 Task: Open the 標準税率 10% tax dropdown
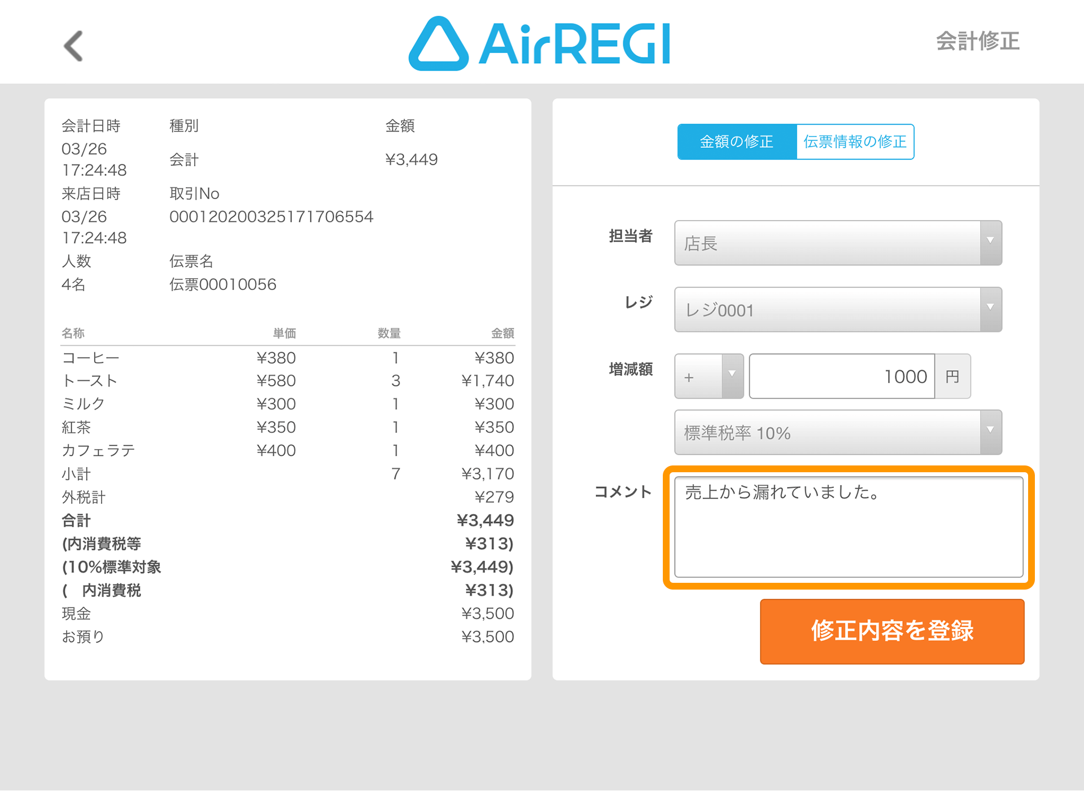click(x=838, y=432)
